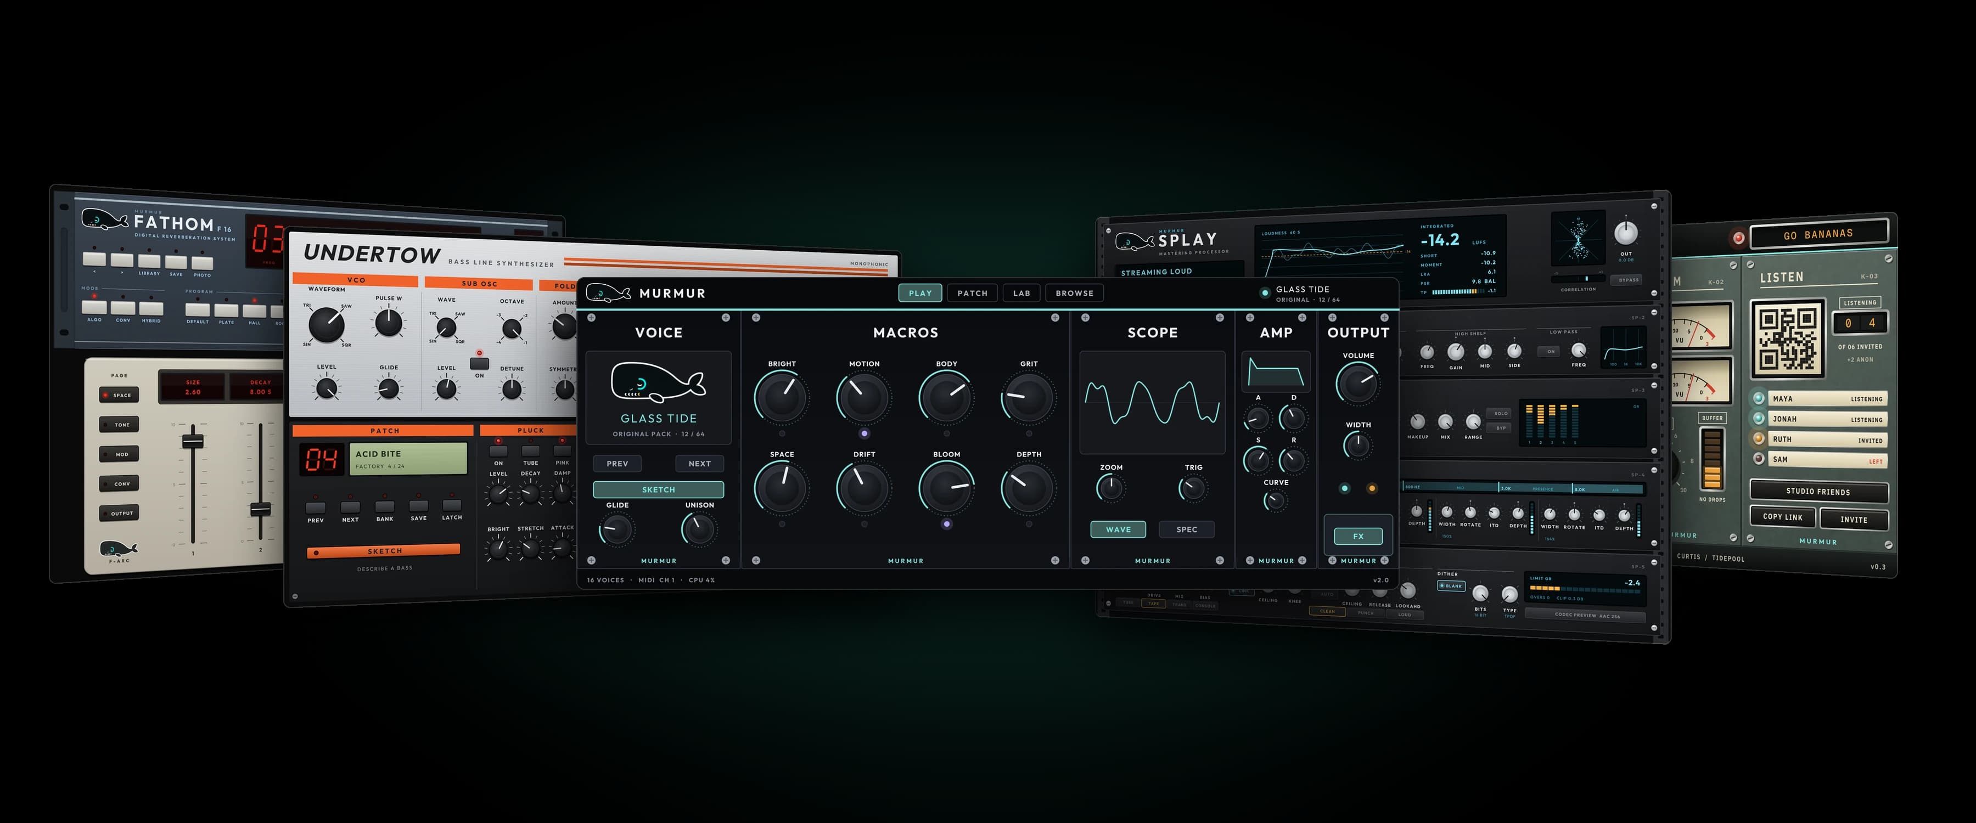The image size is (1976, 823).
Task: Click Ruth's orange status indicator
Action: 1758,438
